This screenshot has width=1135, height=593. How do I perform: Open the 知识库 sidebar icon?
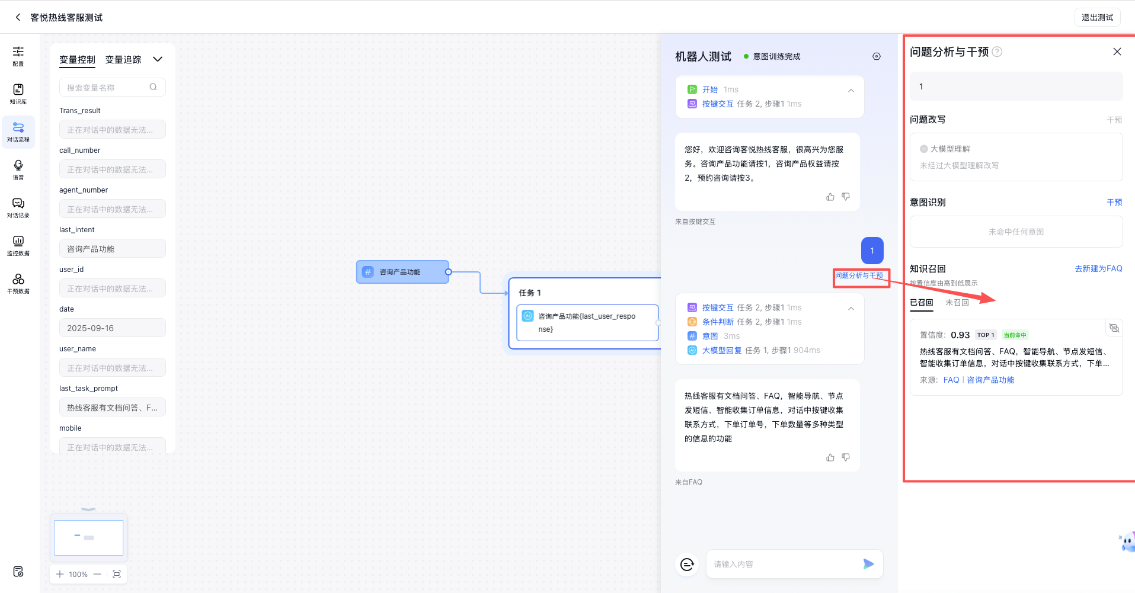coord(18,93)
